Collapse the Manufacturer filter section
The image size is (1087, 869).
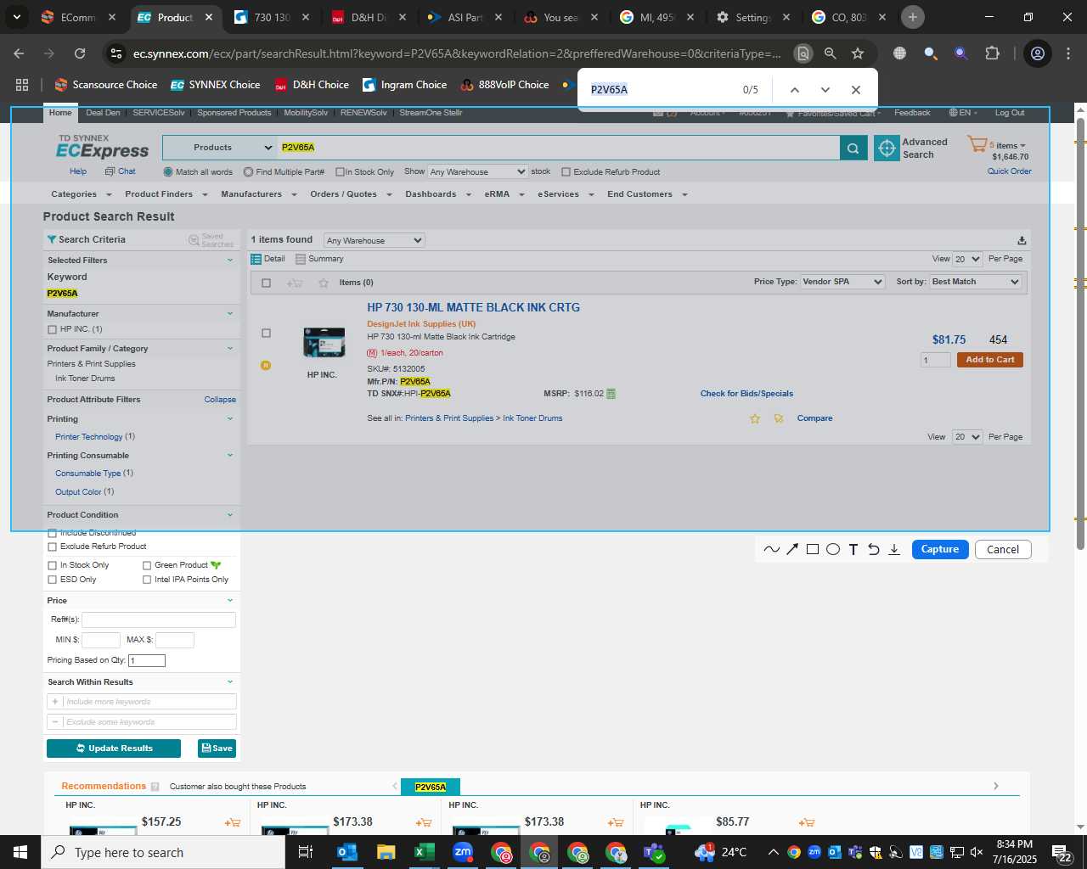(x=229, y=314)
